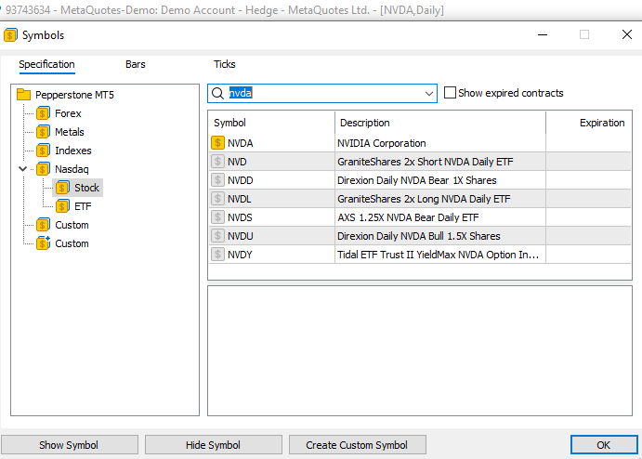Viewport: 642px width, 459px height.
Task: Click the NVDL symbol name
Action: click(239, 199)
